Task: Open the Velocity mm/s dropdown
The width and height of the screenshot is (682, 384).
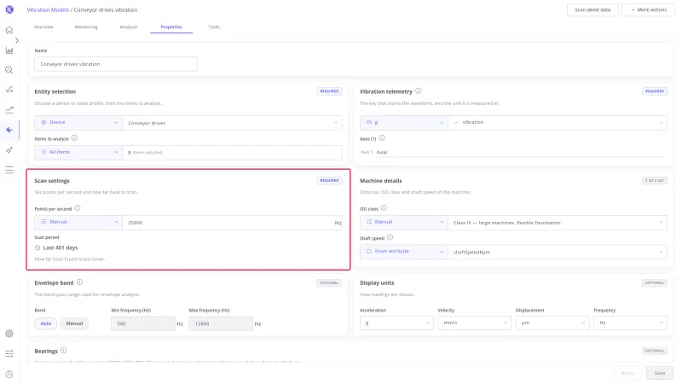Action: tap(474, 323)
